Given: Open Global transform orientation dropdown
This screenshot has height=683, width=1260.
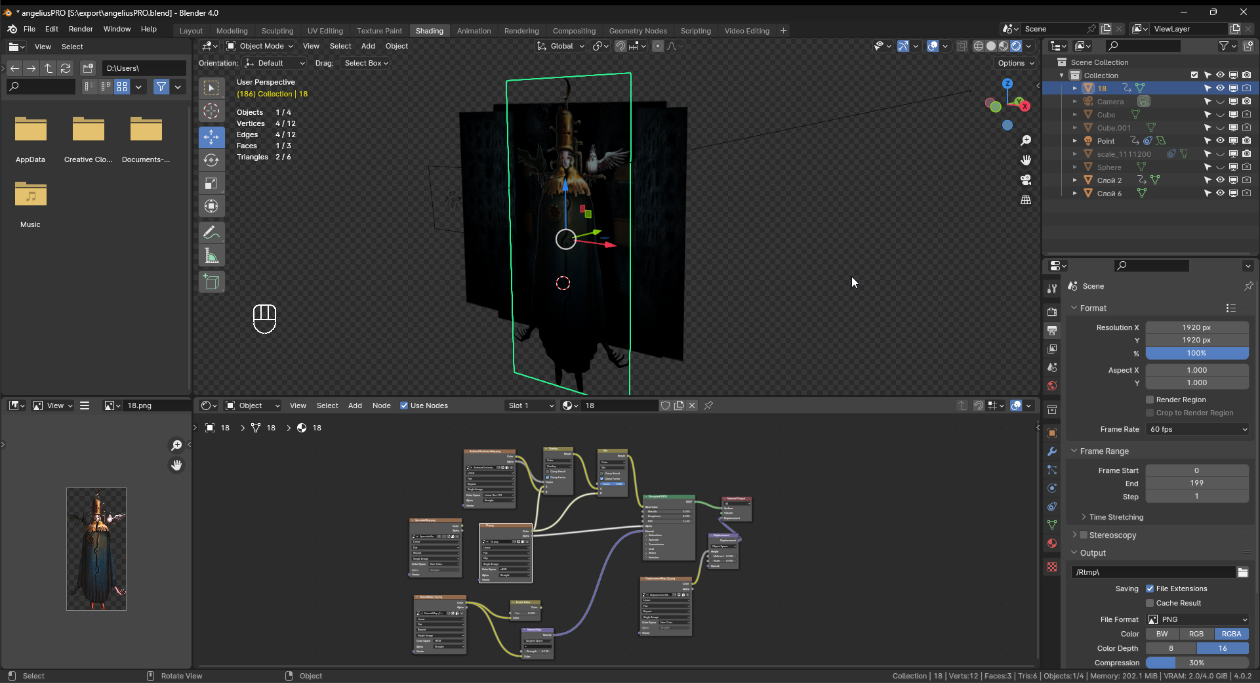Looking at the screenshot, I should pos(561,46).
